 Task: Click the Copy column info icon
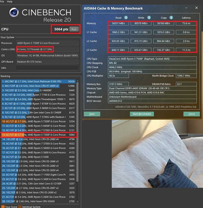(172, 18)
